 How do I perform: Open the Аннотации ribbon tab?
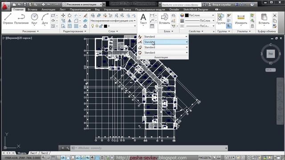(48, 9)
